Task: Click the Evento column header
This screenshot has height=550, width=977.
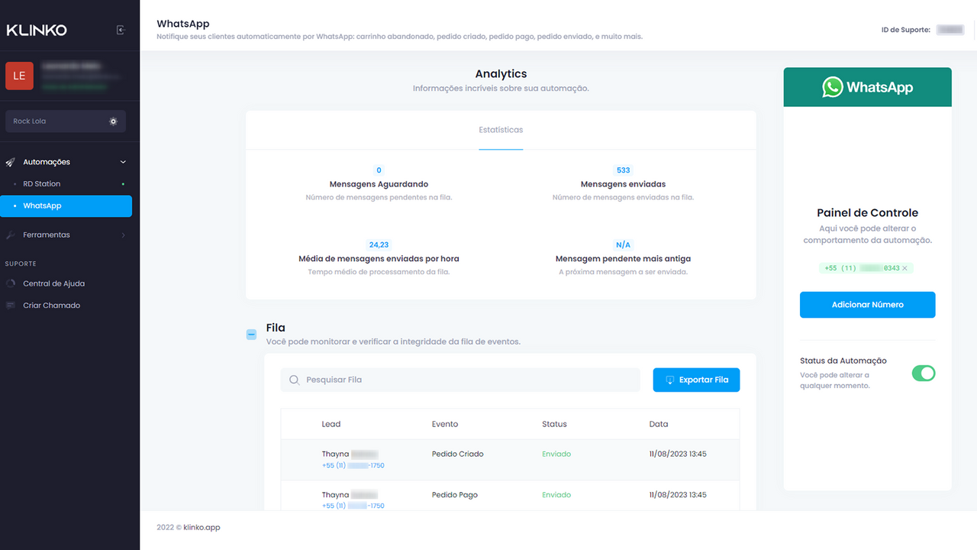Action: coord(445,424)
